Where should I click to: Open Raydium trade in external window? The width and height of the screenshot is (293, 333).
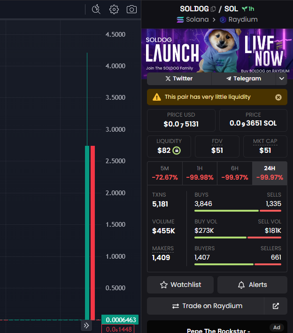[x=276, y=306]
